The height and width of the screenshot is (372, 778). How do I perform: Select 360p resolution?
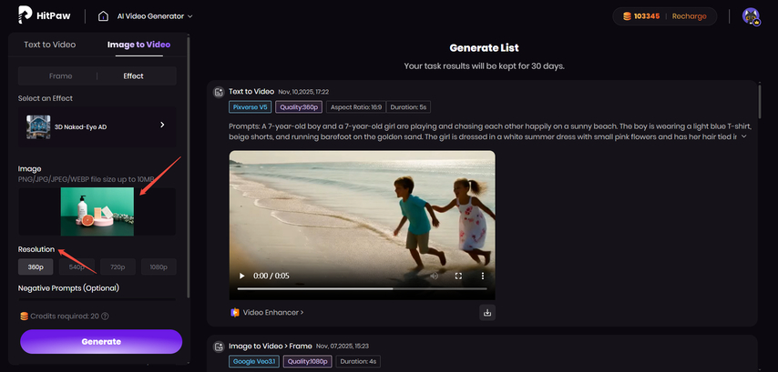pyautogui.click(x=36, y=267)
